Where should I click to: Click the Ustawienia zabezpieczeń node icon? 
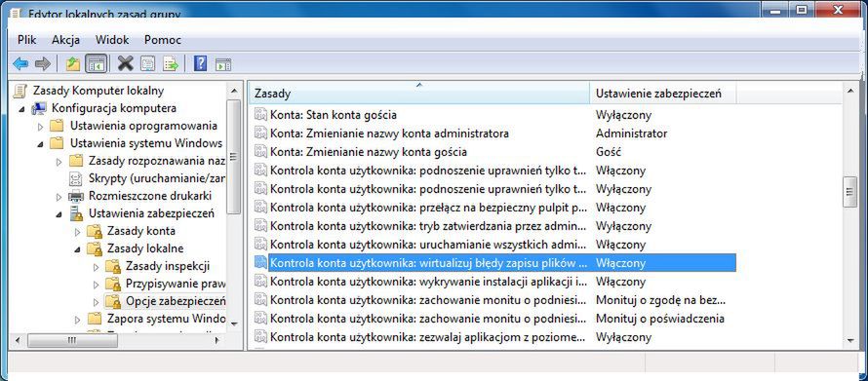75,213
